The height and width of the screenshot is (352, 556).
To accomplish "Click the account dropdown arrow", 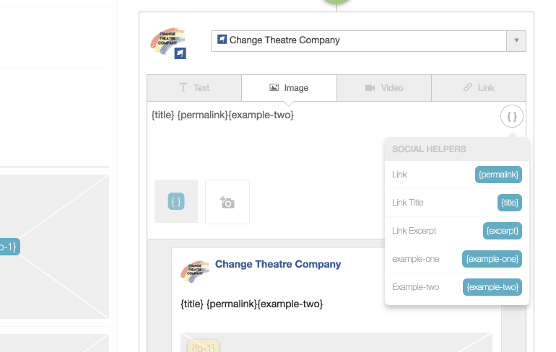I will coord(516,40).
